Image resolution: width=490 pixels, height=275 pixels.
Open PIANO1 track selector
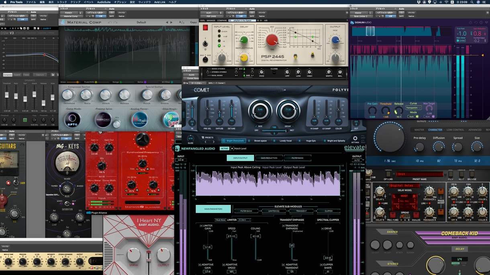tap(68, 12)
